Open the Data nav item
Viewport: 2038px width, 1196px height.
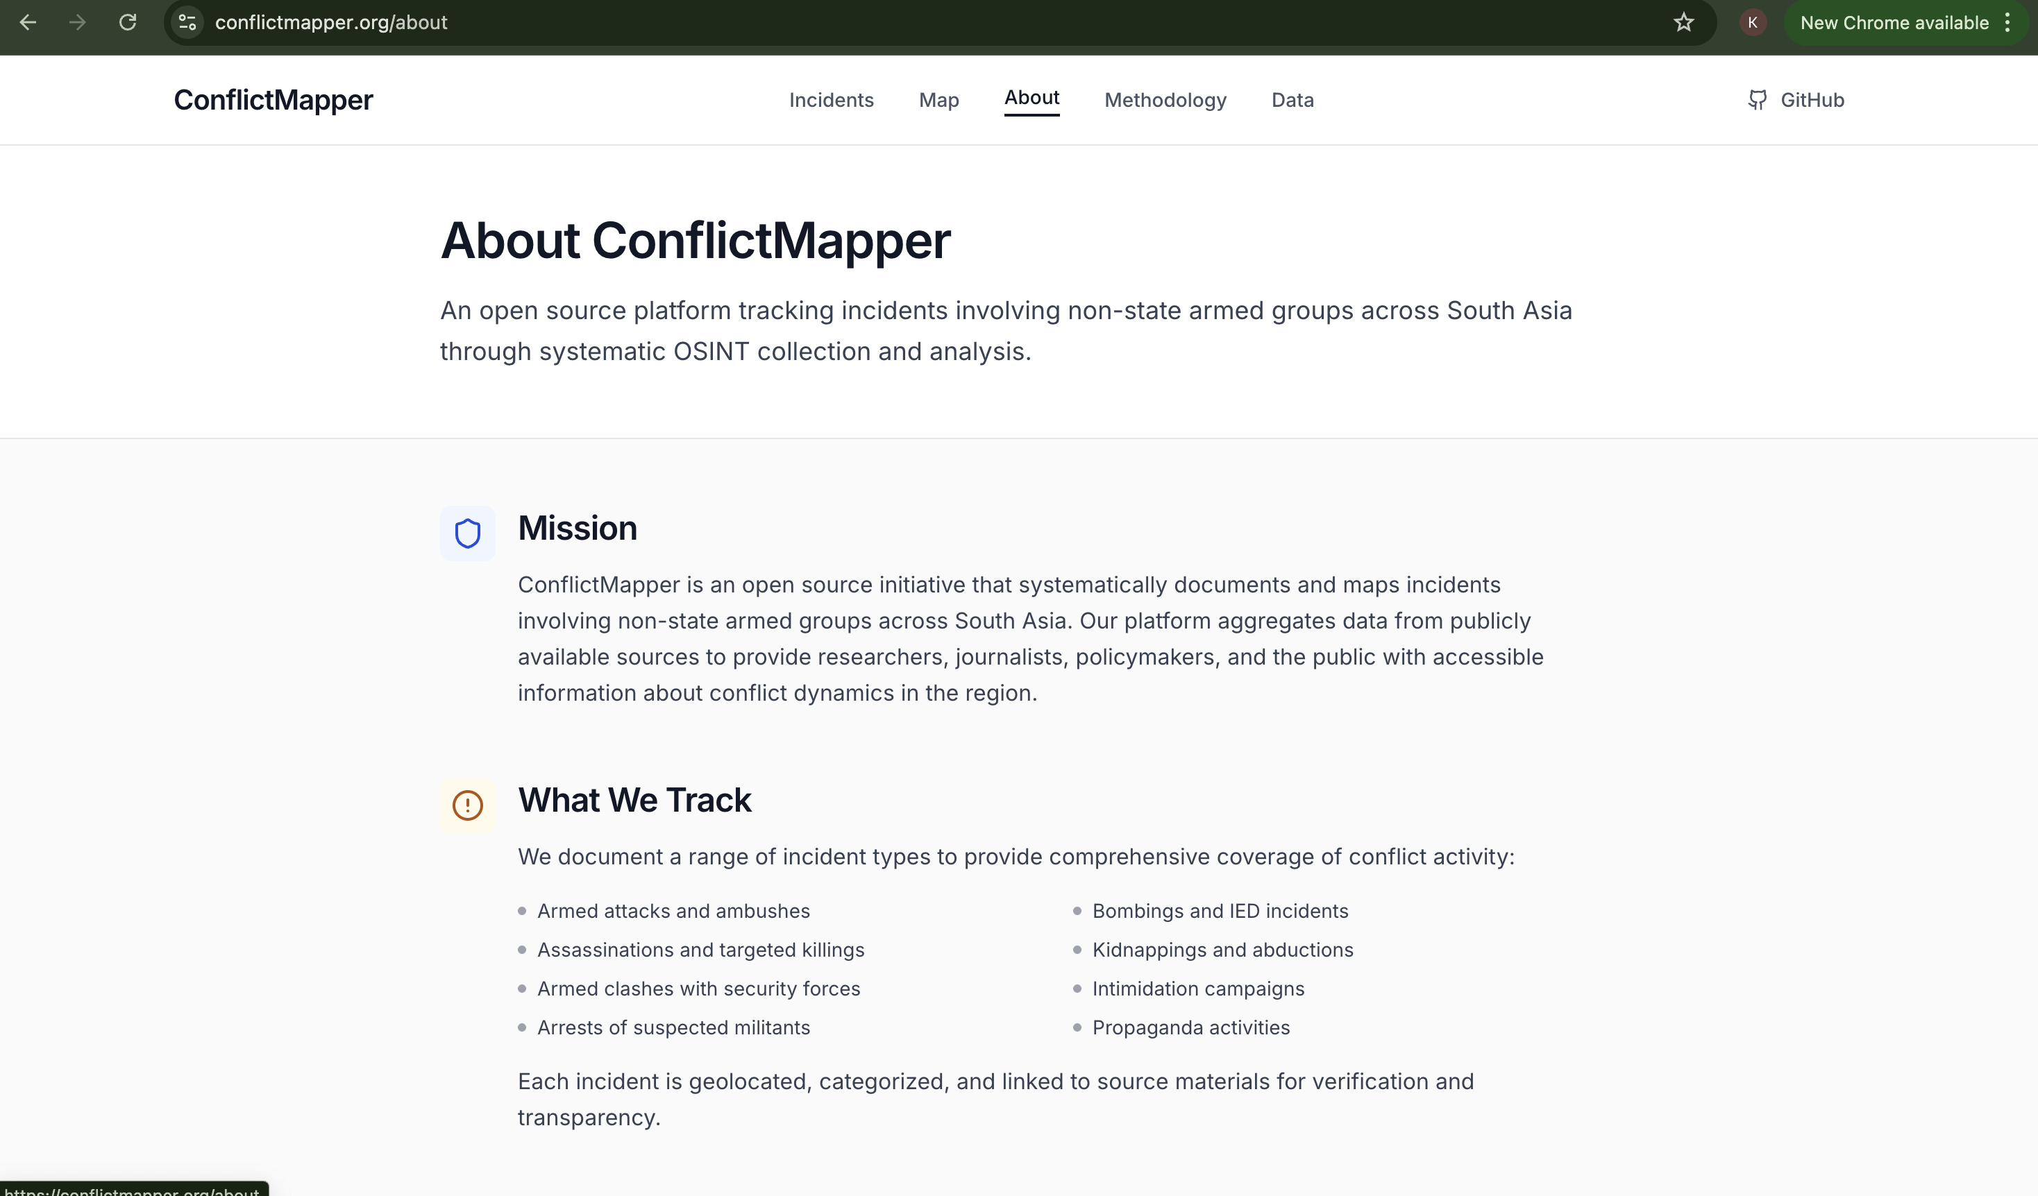(1292, 100)
